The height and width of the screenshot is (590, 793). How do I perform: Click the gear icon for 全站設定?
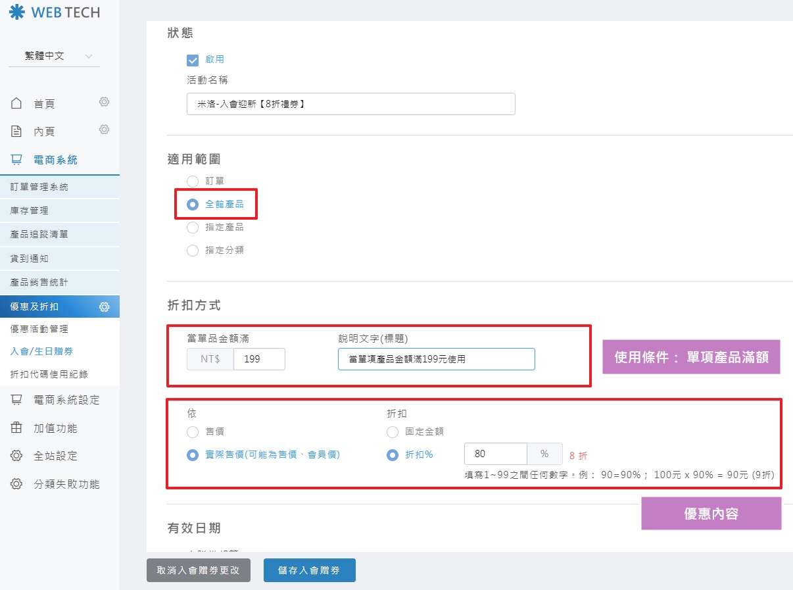click(x=17, y=456)
